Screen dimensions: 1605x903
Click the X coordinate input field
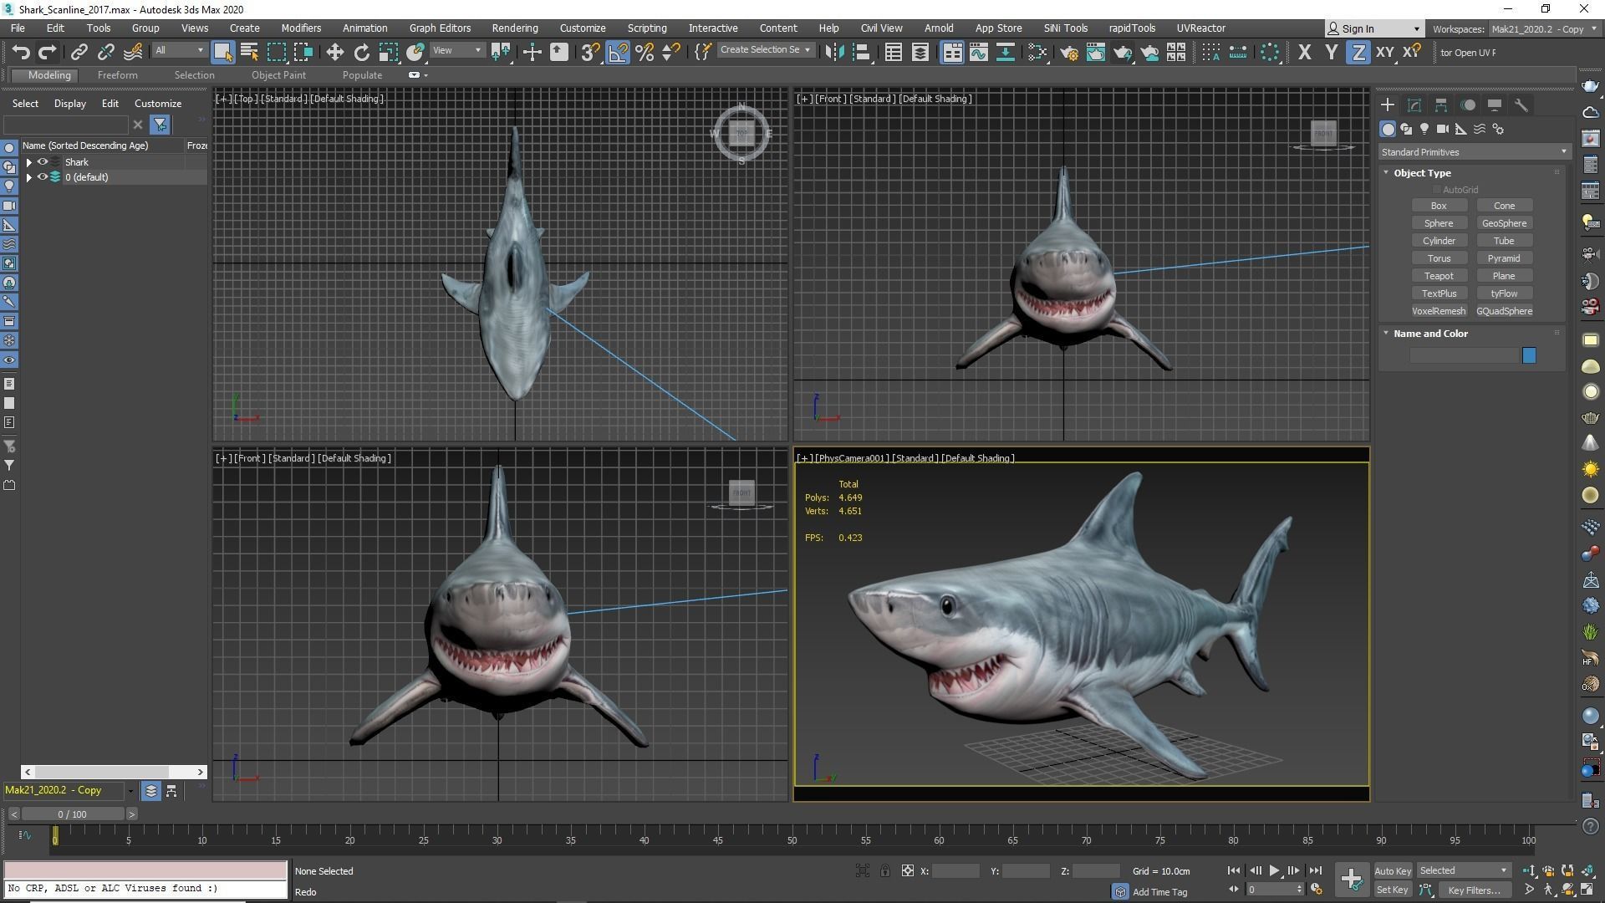coord(955,871)
